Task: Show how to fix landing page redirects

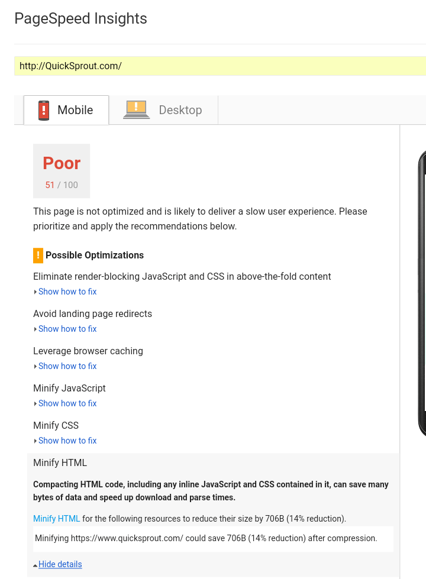Action: pos(67,329)
